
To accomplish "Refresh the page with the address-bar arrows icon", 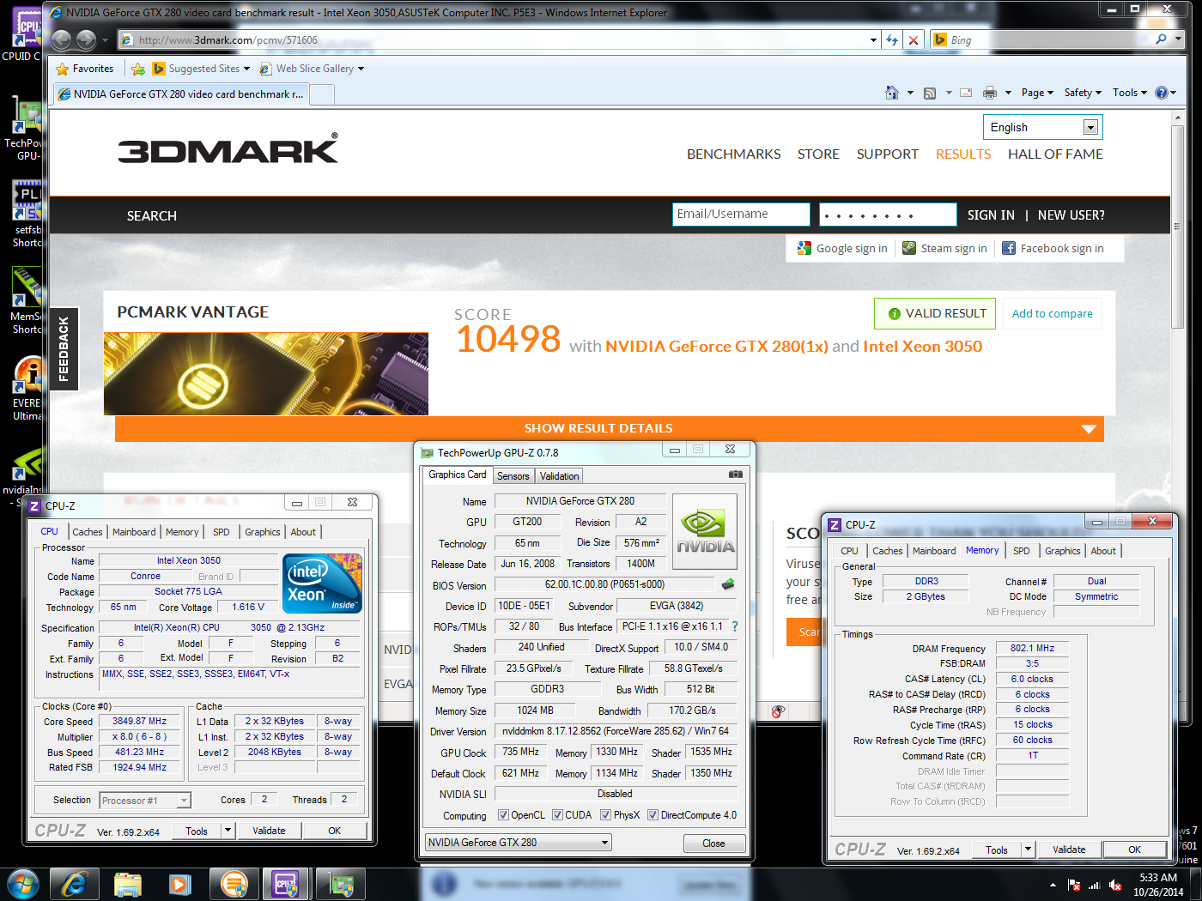I will pos(892,39).
